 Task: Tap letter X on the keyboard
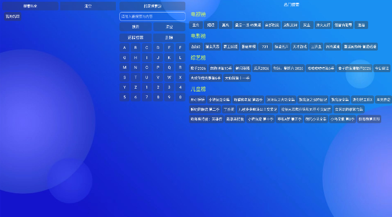(180, 77)
